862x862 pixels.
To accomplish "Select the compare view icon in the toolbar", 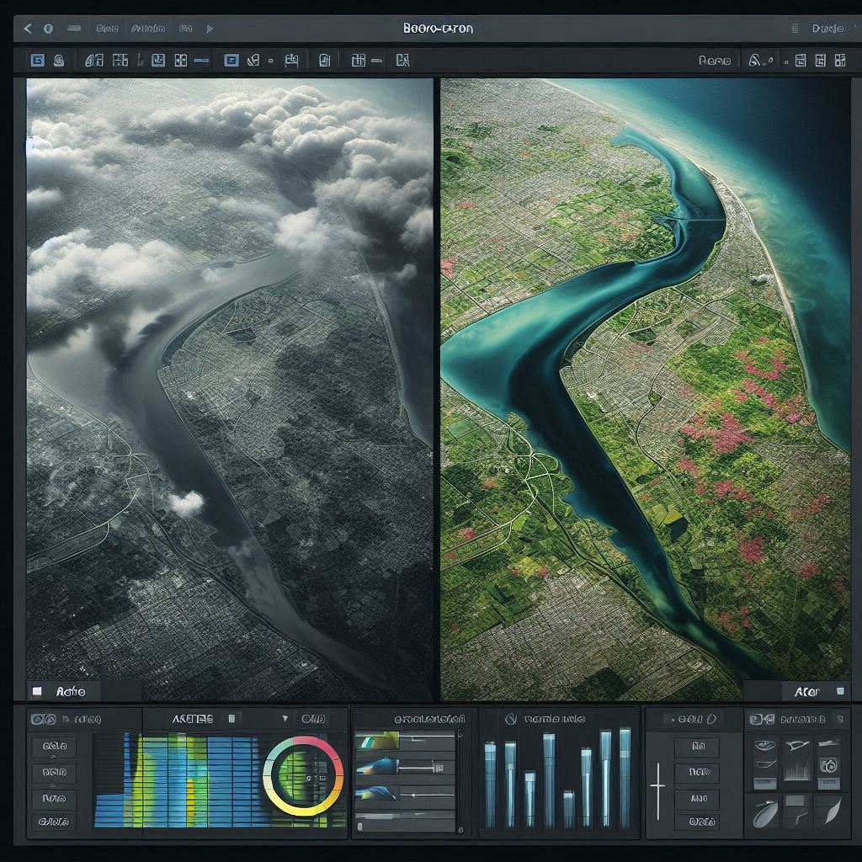I will (x=179, y=60).
